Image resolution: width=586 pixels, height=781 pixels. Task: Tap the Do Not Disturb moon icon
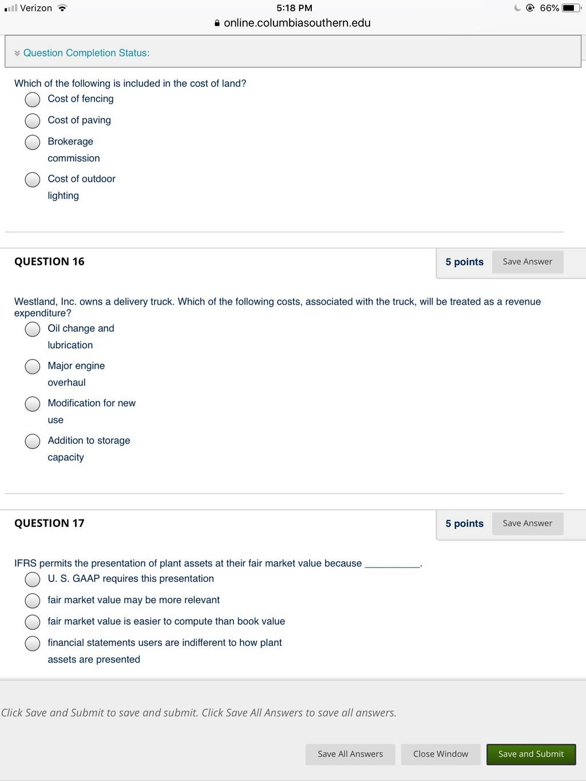[517, 8]
